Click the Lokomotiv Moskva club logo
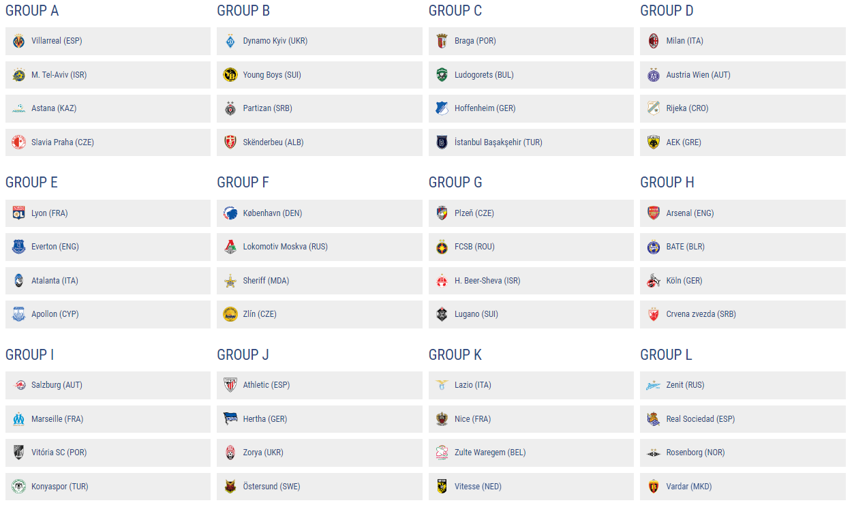854x505 pixels. point(230,247)
